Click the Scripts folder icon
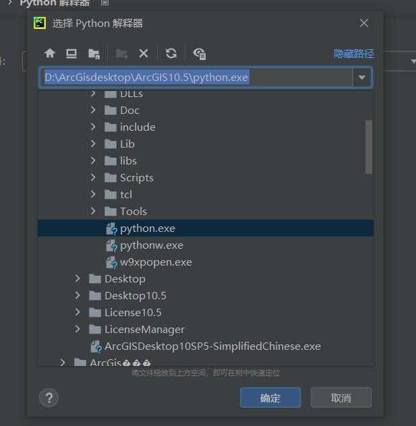This screenshot has height=426, width=416. 111,178
